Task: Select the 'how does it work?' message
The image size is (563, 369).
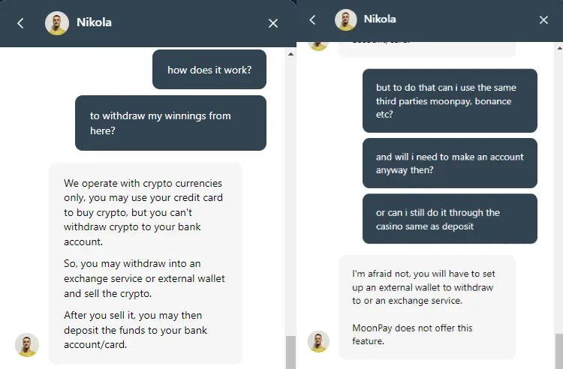Action: [209, 69]
